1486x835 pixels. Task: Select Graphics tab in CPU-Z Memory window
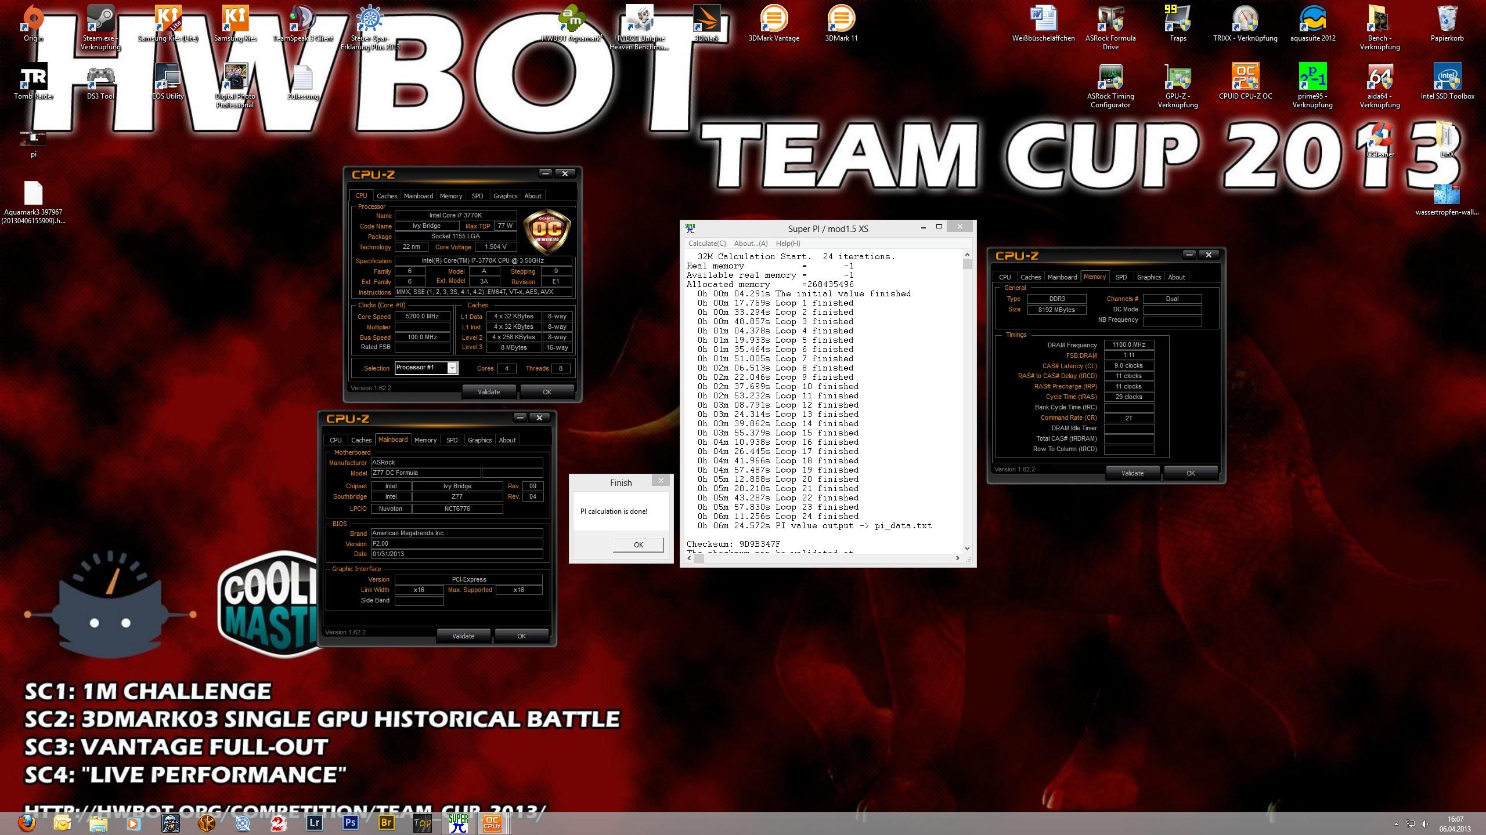(1149, 277)
